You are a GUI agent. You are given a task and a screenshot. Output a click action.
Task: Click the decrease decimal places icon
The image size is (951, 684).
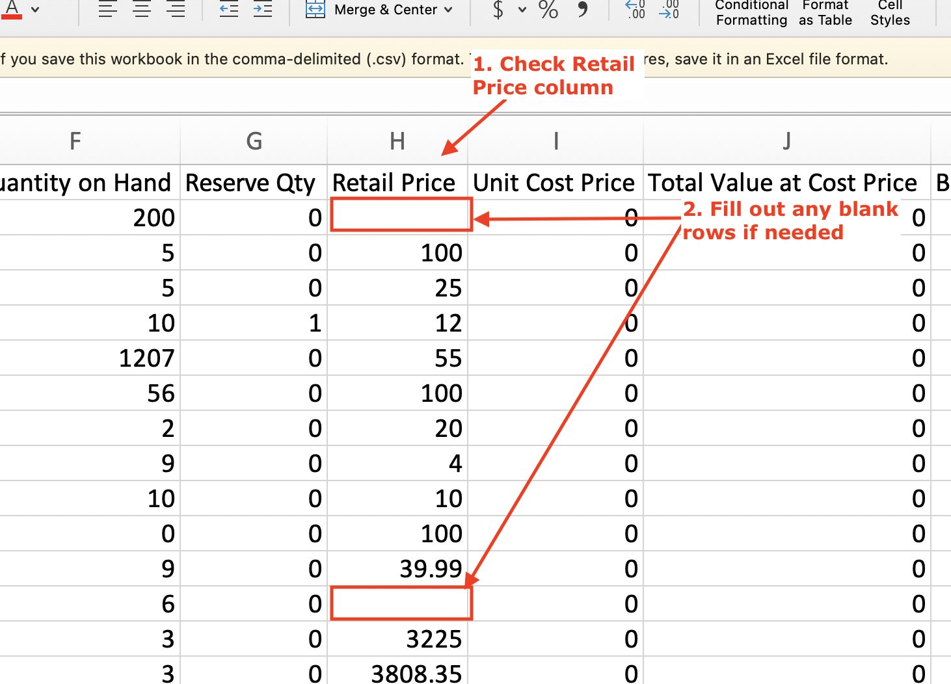coord(669,10)
